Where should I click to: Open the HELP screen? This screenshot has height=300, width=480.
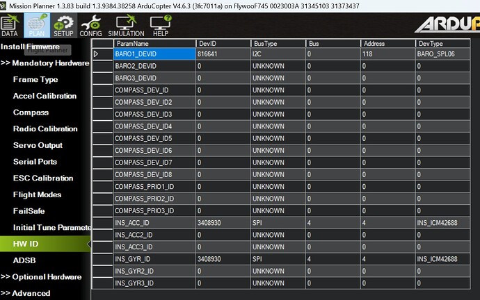161,26
